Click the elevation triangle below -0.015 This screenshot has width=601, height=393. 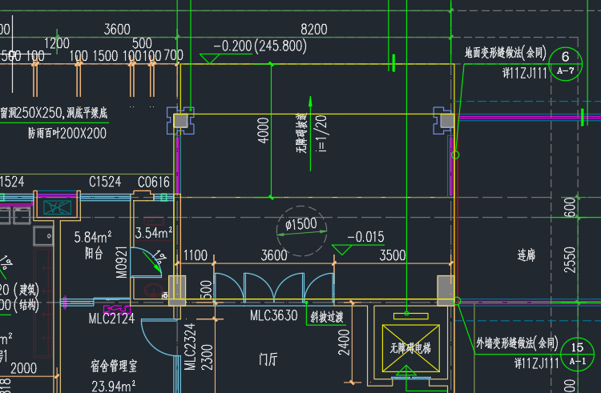coord(342,250)
